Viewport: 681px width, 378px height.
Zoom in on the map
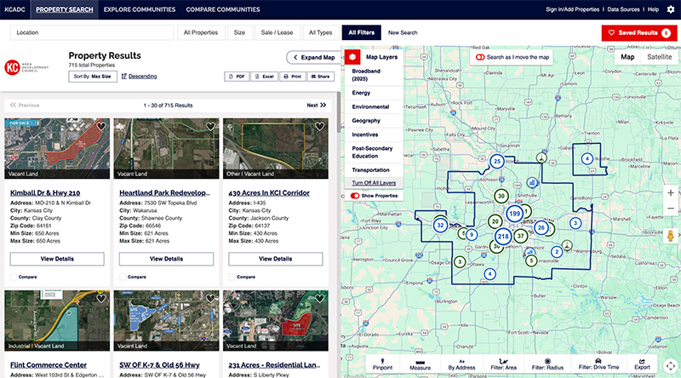(671, 192)
